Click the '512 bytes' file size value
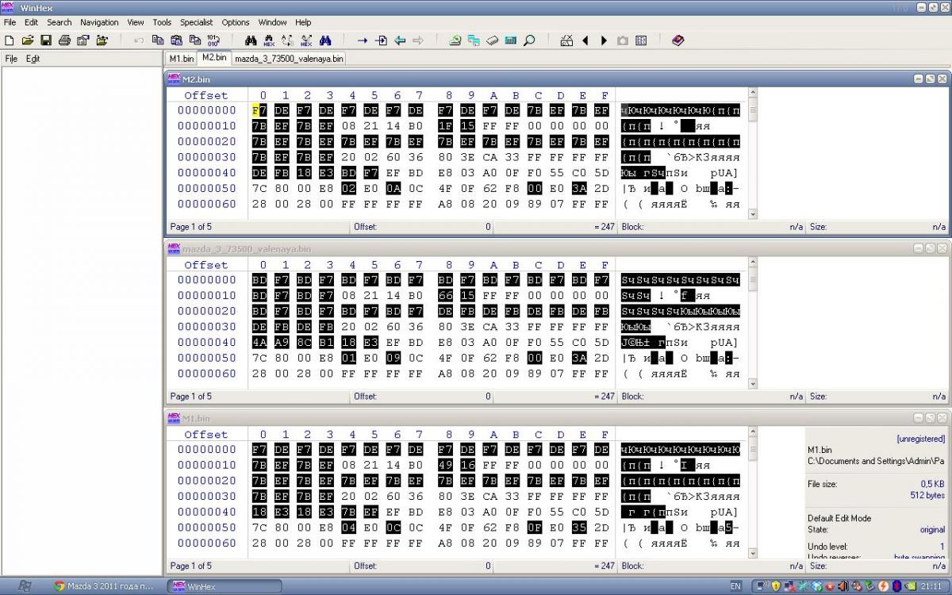 927,495
